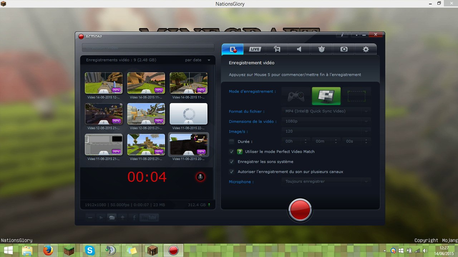
Task: Select the active desktop recording mode
Action: pyautogui.click(x=326, y=96)
